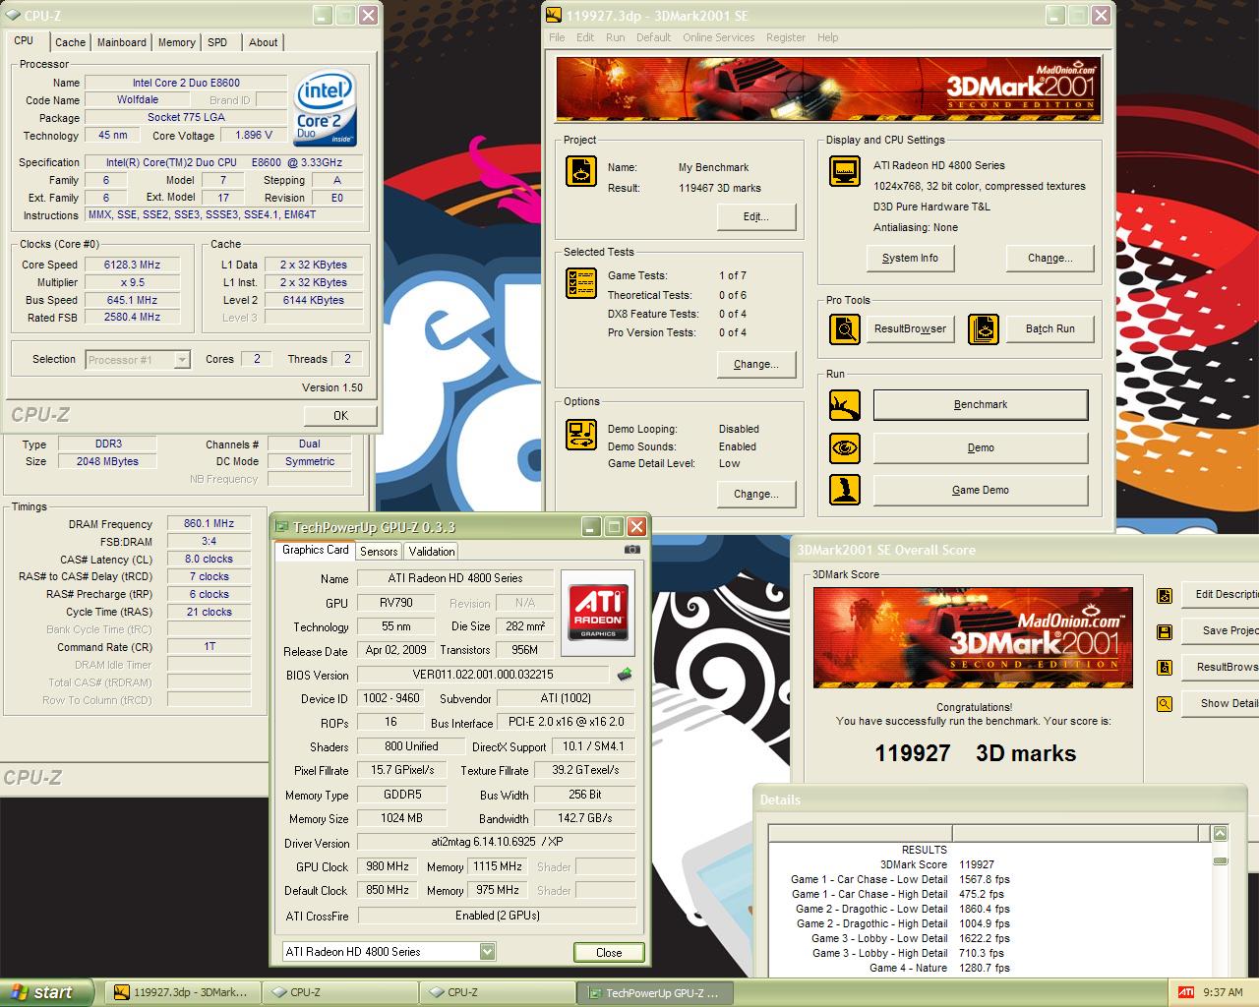Open the File menu in 3DMark2001

pyautogui.click(x=557, y=37)
